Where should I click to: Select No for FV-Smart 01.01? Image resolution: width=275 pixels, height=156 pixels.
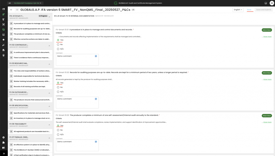tap(58, 44)
